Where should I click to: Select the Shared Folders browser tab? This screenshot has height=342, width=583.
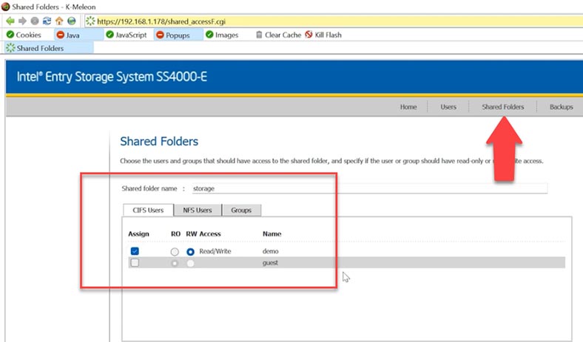(x=49, y=48)
